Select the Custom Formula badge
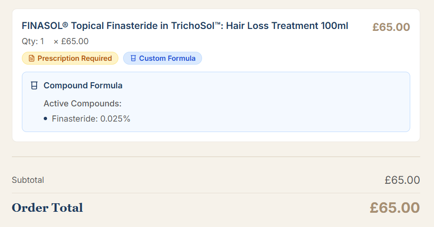434x227 pixels. coord(163,58)
